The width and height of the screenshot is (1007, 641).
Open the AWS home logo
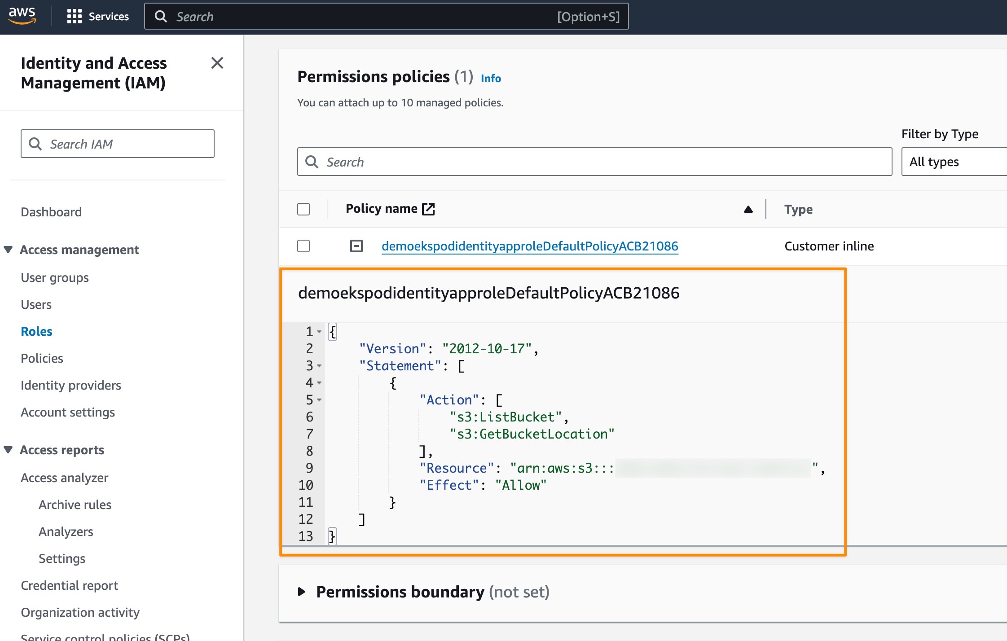click(22, 16)
